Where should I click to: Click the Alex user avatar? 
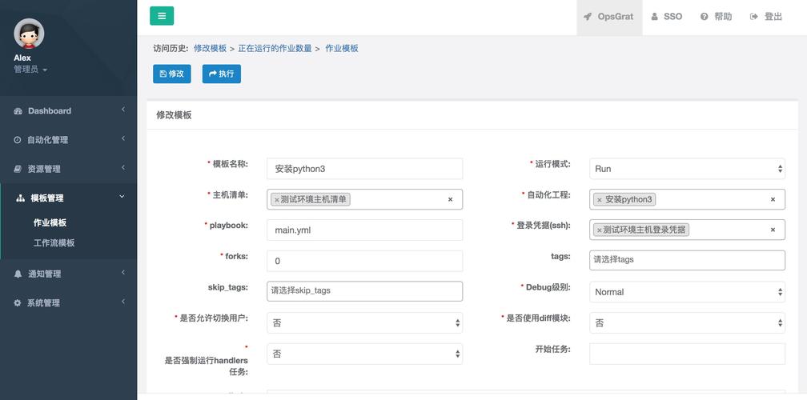click(29, 34)
